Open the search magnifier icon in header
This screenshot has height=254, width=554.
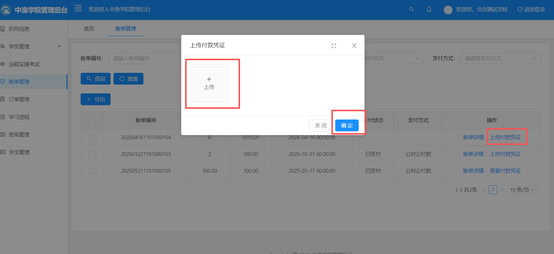click(x=411, y=9)
